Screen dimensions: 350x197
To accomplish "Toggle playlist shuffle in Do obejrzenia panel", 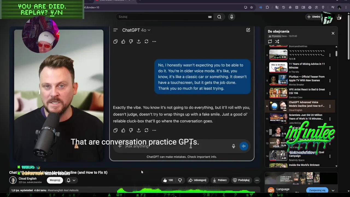I will [x=277, y=42].
